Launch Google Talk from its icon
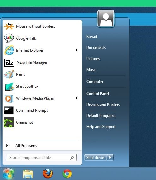156x180 pixels. [9, 38]
